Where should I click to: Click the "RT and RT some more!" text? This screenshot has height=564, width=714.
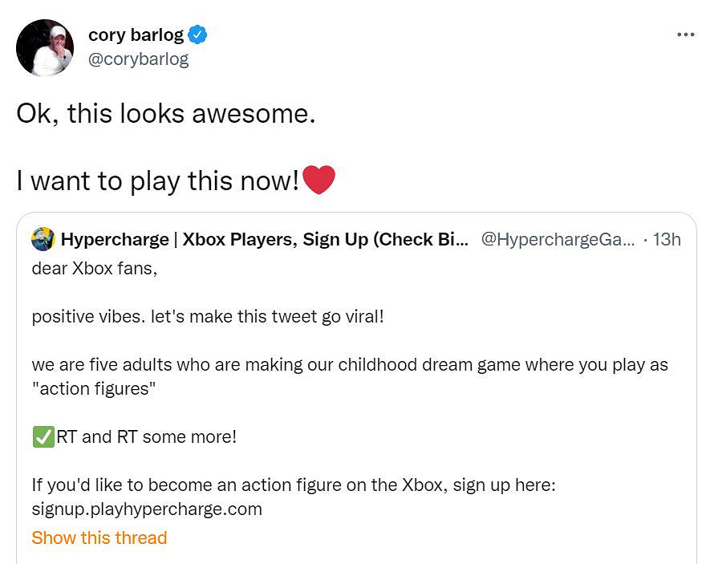click(147, 437)
